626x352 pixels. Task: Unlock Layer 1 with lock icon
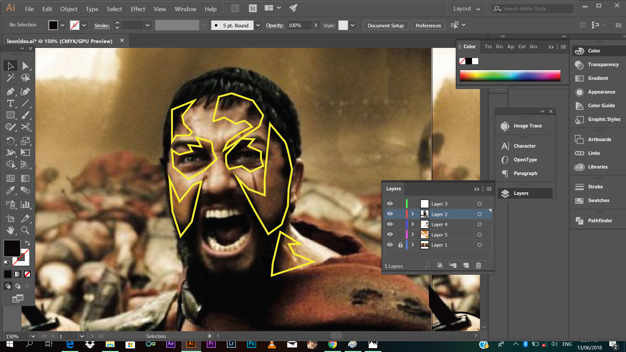coord(400,245)
